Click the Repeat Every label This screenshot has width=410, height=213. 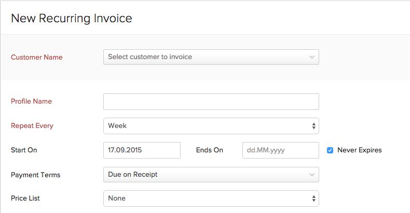[32, 126]
